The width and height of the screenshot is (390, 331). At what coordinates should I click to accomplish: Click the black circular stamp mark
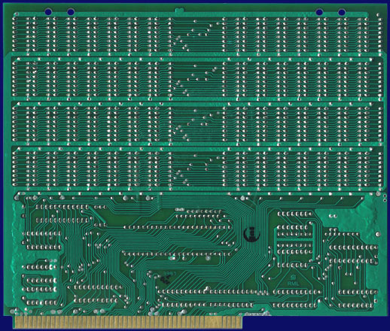[x=251, y=234]
